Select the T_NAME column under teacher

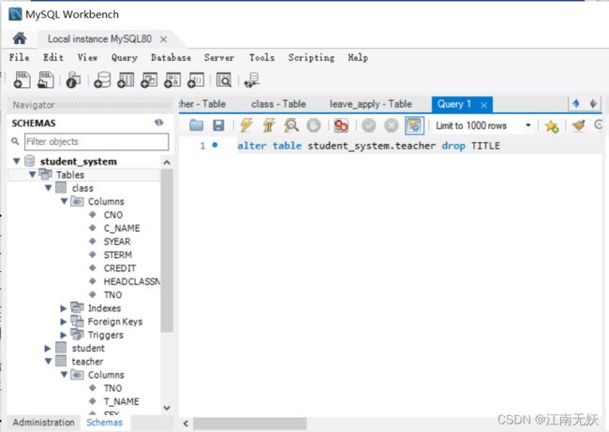click(121, 401)
